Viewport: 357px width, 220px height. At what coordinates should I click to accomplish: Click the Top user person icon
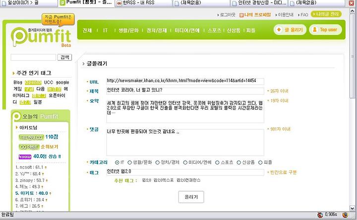[x=315, y=30]
